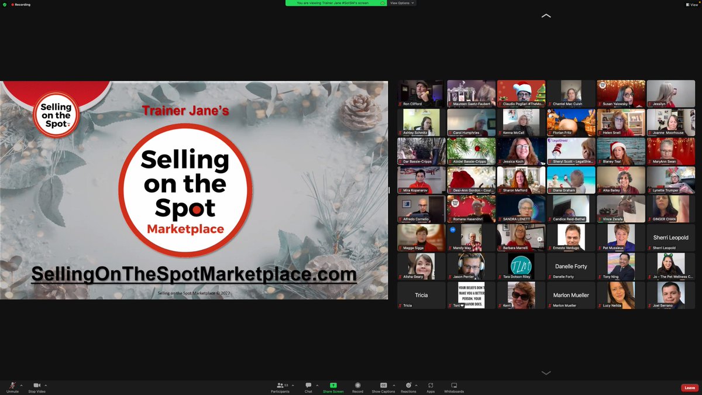Select Marlon Mueller's name tile
The width and height of the screenshot is (702, 395).
tap(572, 296)
